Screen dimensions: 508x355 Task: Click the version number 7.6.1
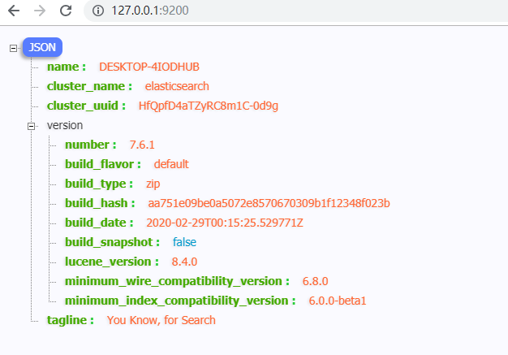click(x=142, y=145)
